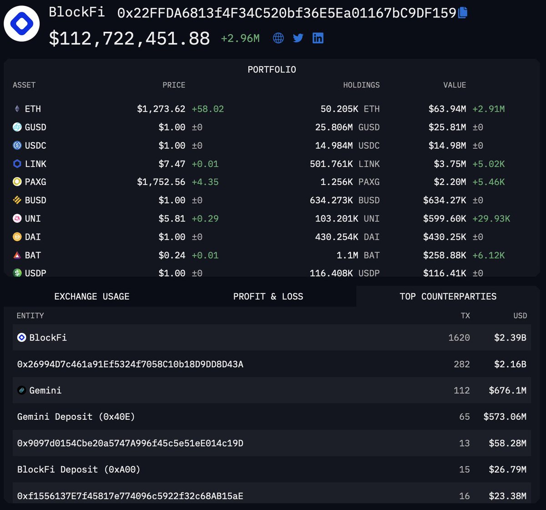Open the Exchange Usage tab
Viewport: 546px width, 510px height.
pyautogui.click(x=92, y=296)
